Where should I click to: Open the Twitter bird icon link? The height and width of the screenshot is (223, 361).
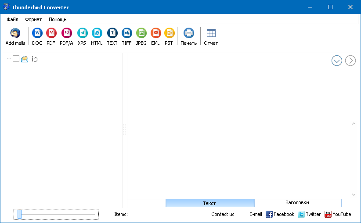pos(301,214)
